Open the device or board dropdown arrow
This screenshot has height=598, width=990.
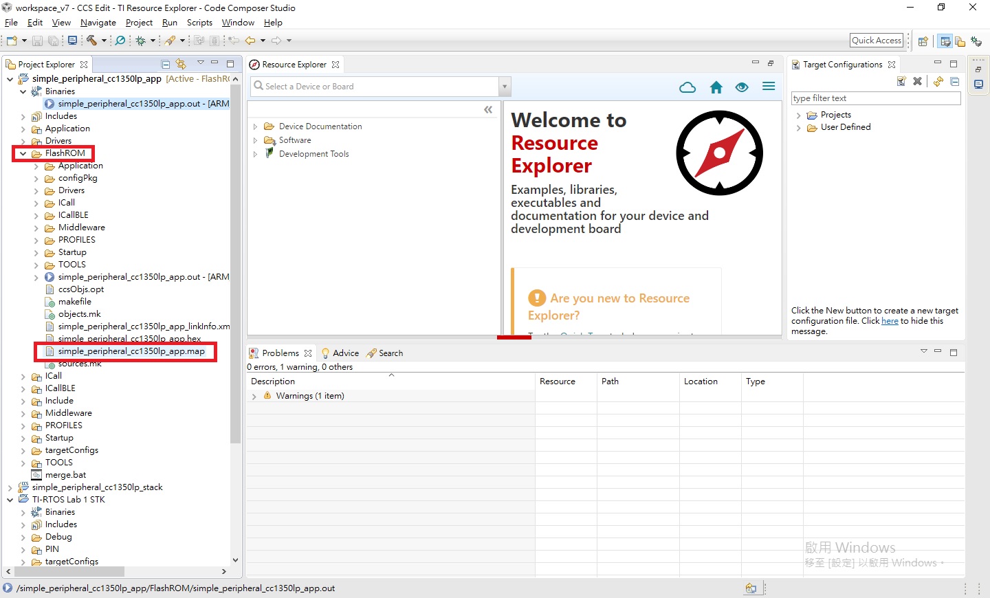pos(505,87)
